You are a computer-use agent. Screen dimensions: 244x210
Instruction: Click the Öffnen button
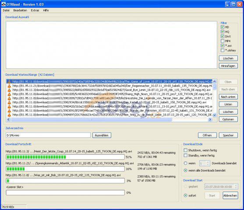pos(207,135)
